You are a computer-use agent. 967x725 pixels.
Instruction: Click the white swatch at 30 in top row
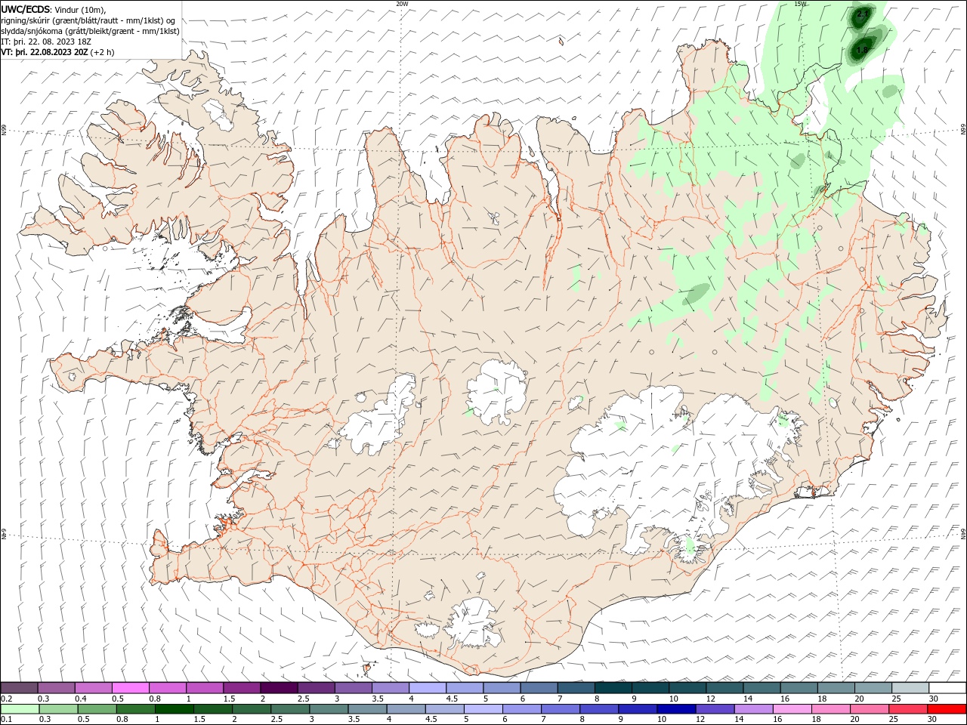pyautogui.click(x=947, y=688)
